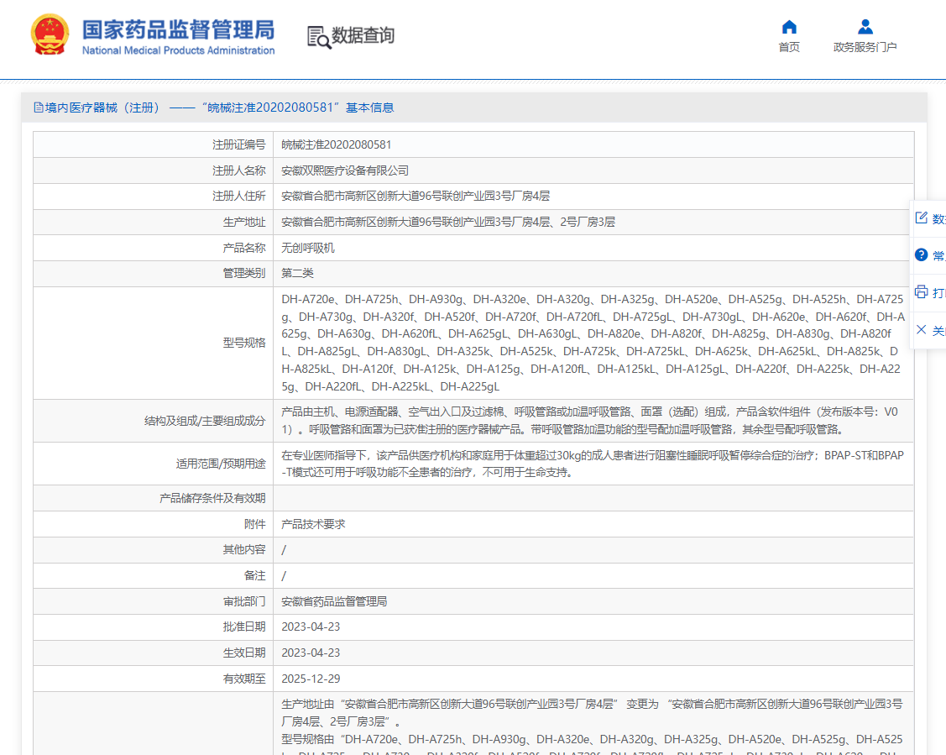
Task: Click the 2023-04-23 date in 生效日期 row
Action: tap(311, 653)
